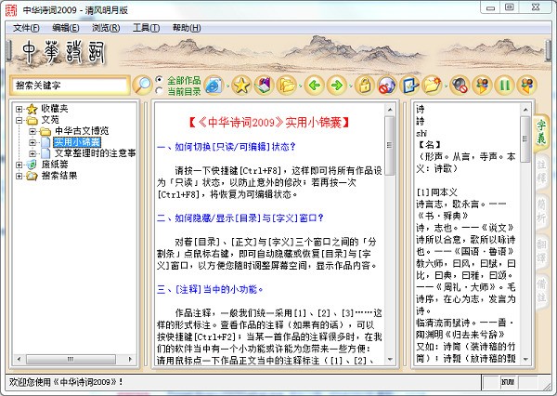This screenshot has height=396, width=557.
Task: Click the star favorites toolbar icon
Action: [x=241, y=86]
